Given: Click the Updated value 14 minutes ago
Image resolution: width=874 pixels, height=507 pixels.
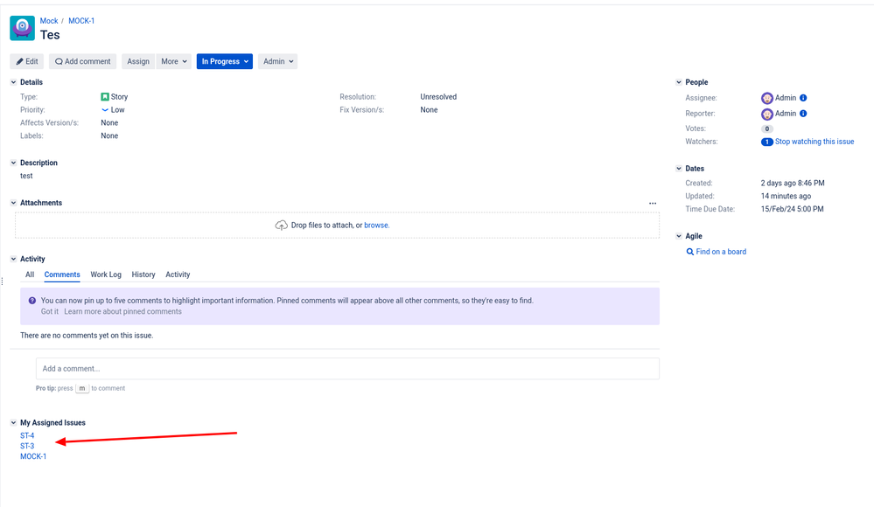Looking at the screenshot, I should (786, 196).
